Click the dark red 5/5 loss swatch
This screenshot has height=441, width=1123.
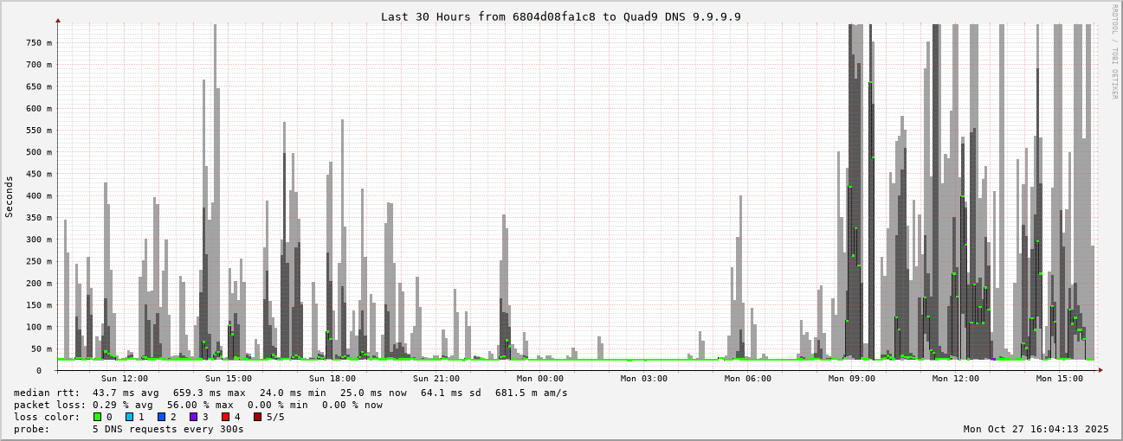(257, 417)
